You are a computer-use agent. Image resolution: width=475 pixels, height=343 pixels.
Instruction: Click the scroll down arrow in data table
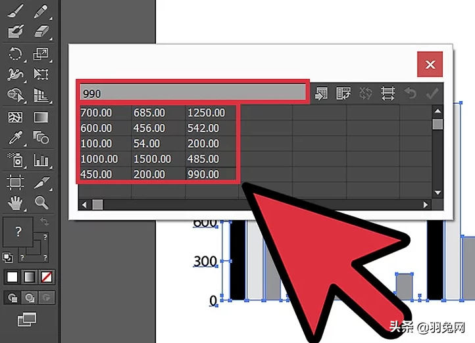[438, 193]
